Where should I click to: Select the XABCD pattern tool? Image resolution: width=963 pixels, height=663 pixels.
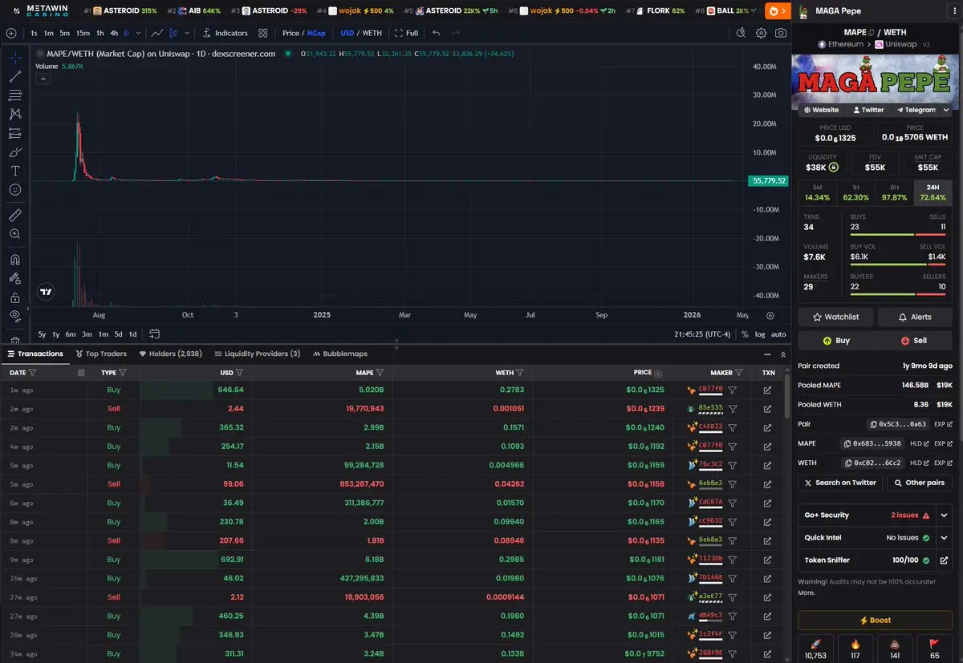[x=14, y=115]
